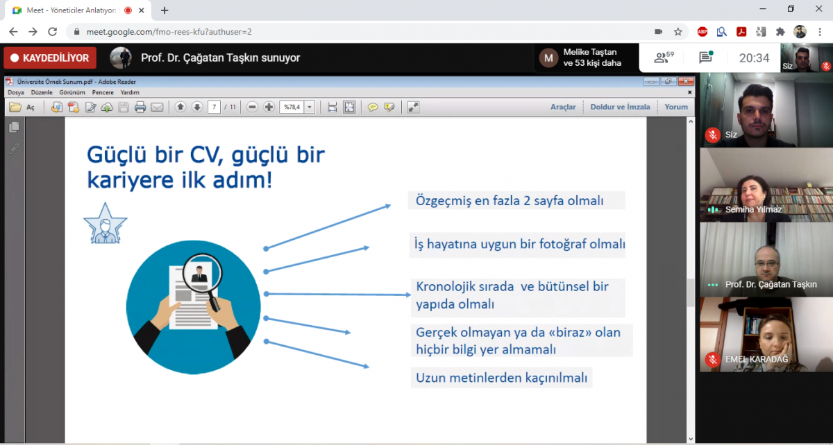Screen dimensions: 833x445
Task: Go to previous page with up arrow
Action: 180,107
